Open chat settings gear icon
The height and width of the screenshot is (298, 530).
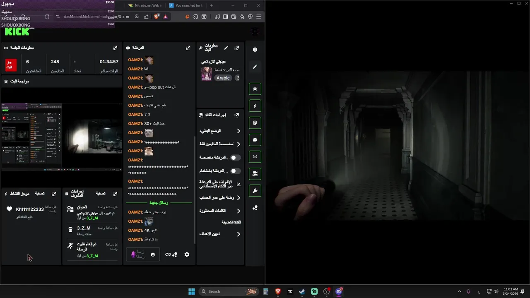pyautogui.click(x=187, y=255)
